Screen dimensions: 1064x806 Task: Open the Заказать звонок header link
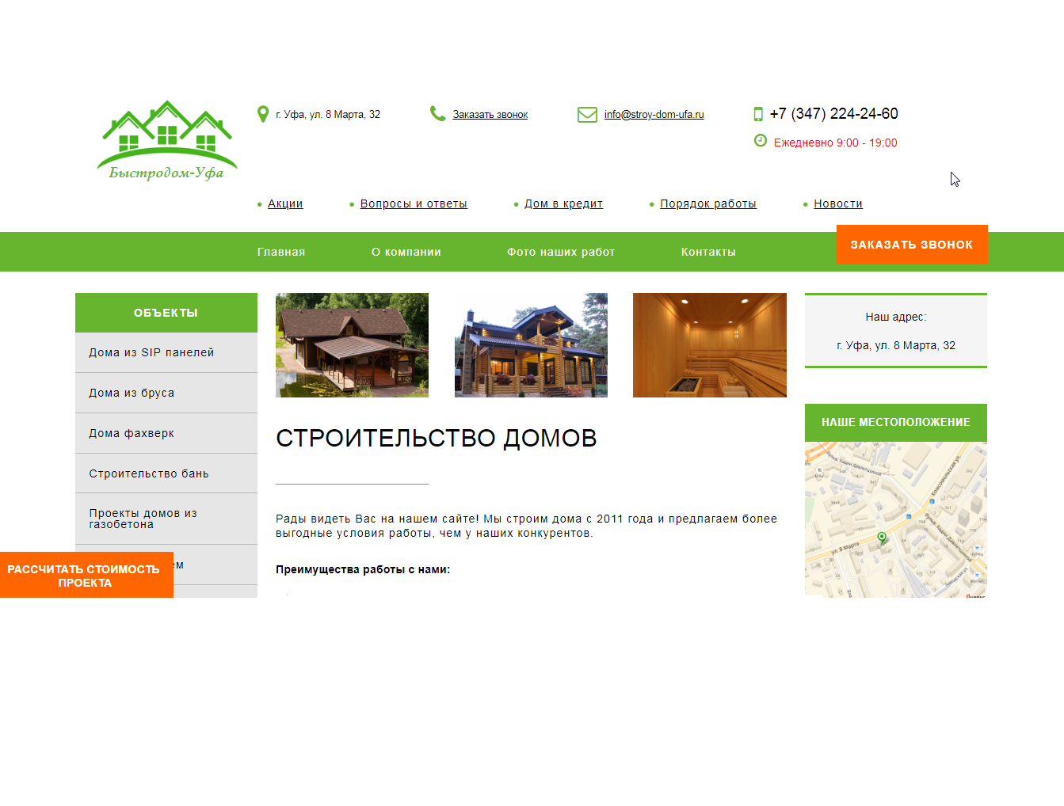pos(490,115)
